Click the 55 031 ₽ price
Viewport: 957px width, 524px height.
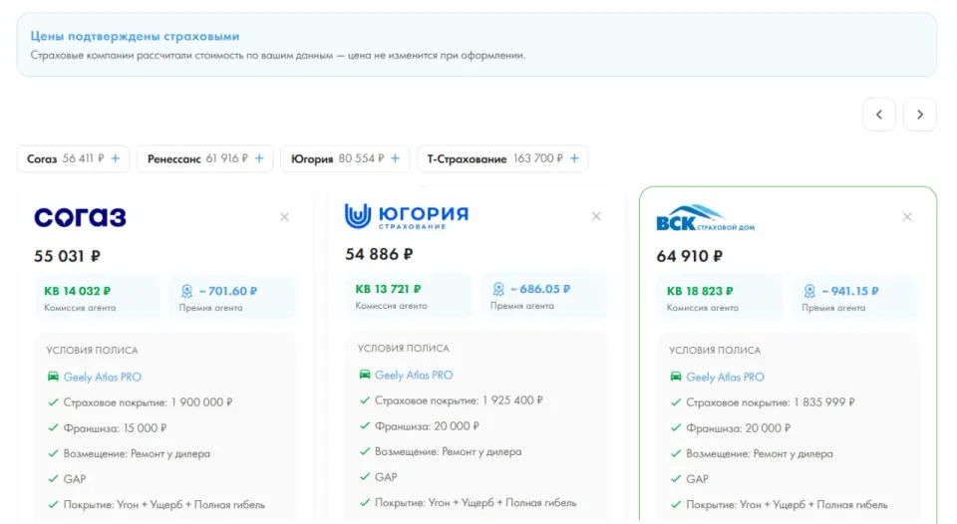(67, 256)
